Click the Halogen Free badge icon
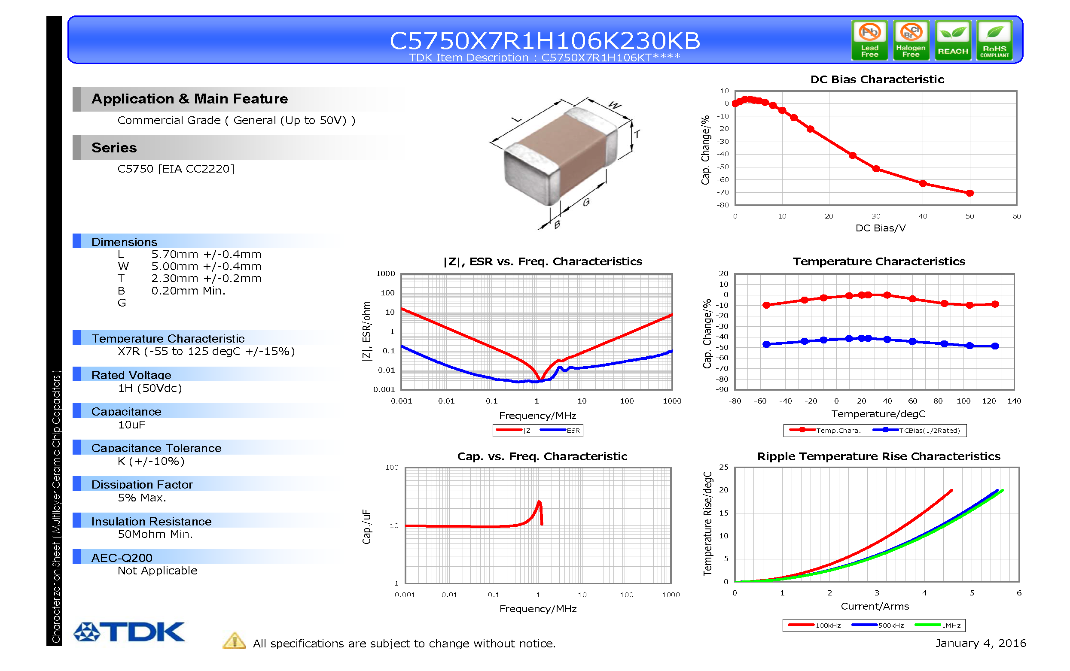1070x671 pixels. [x=910, y=40]
